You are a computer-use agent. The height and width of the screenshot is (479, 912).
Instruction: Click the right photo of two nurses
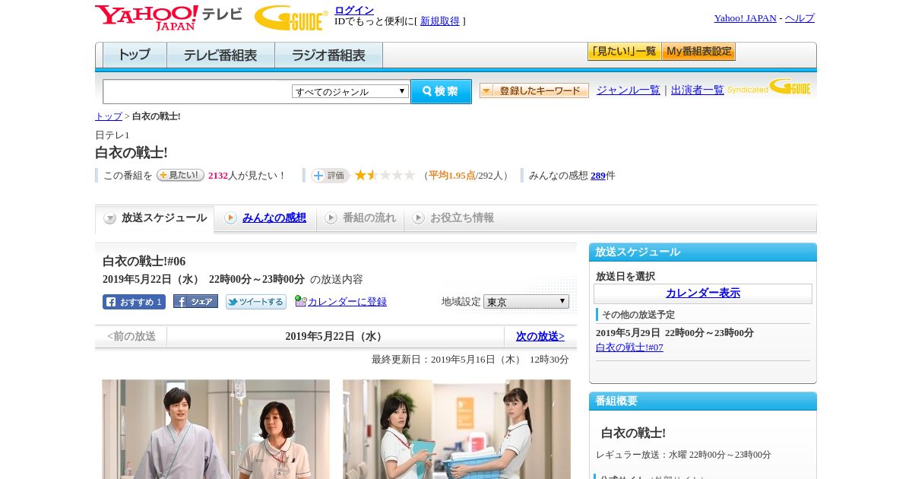(457, 429)
